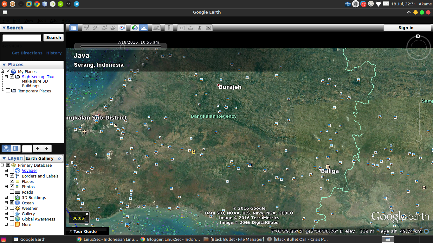Collapse the Search panel triangle
The image size is (433, 243).
[x=4, y=28]
